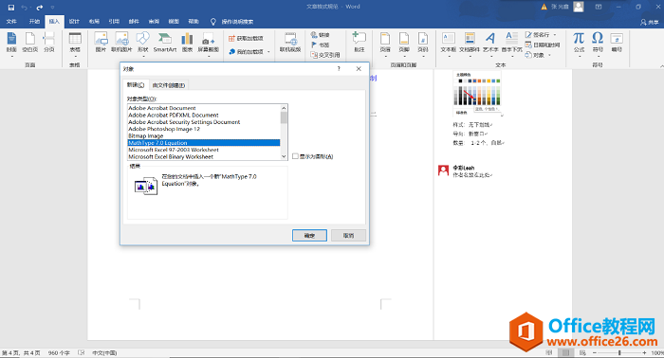Switch to the Design (设计) ribbon tab

(74, 22)
